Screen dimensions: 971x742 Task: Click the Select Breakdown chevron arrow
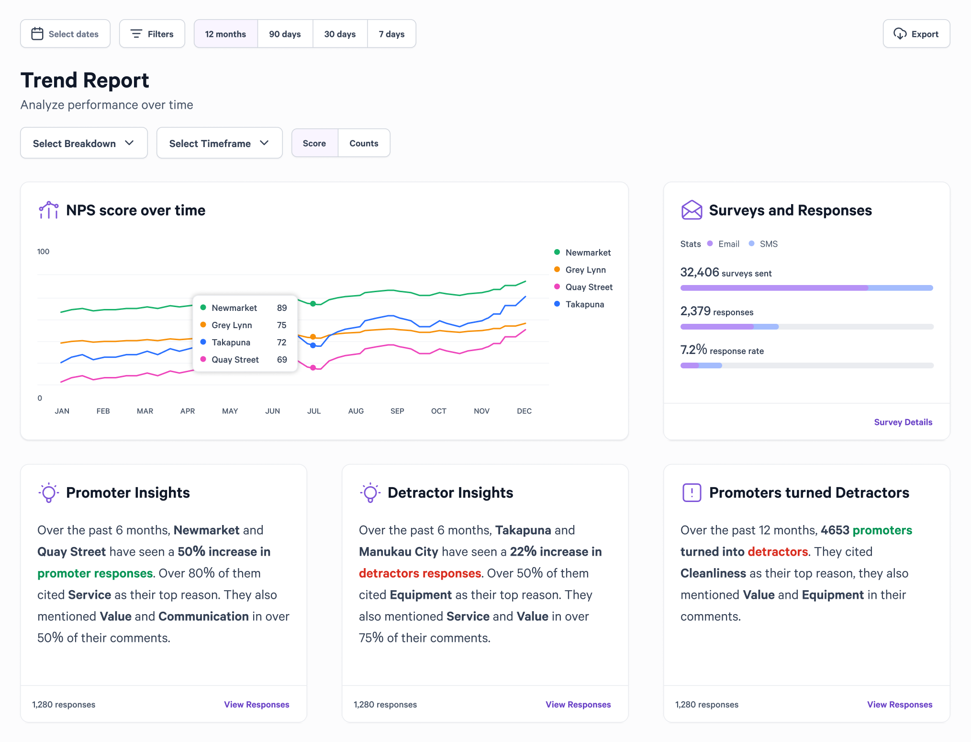129,143
